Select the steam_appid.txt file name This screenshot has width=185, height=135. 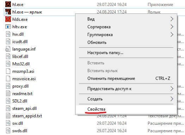coord(27,116)
